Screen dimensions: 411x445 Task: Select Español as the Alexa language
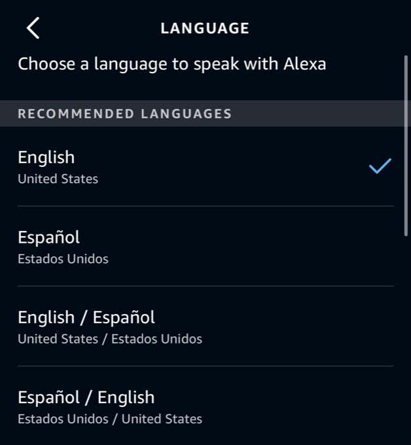coord(205,246)
